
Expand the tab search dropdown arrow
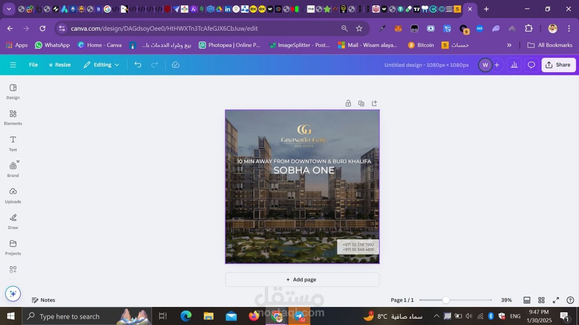click(x=9, y=9)
